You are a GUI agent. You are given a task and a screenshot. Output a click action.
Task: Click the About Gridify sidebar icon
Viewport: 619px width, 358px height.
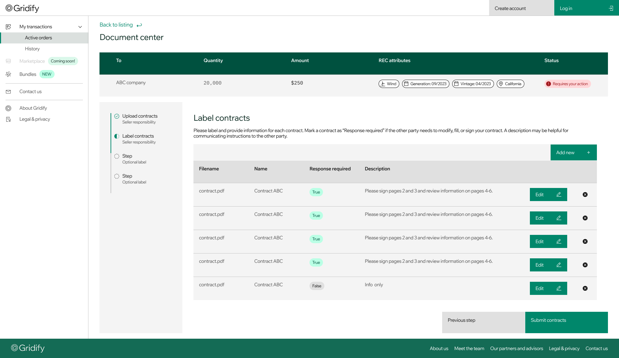pyautogui.click(x=9, y=108)
